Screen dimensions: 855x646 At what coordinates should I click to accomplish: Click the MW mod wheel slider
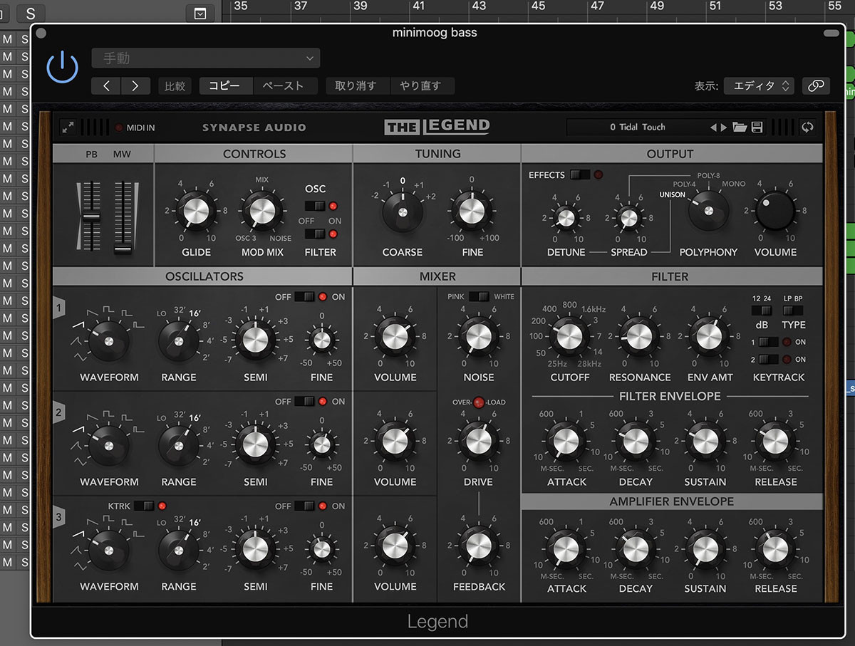pos(123,216)
